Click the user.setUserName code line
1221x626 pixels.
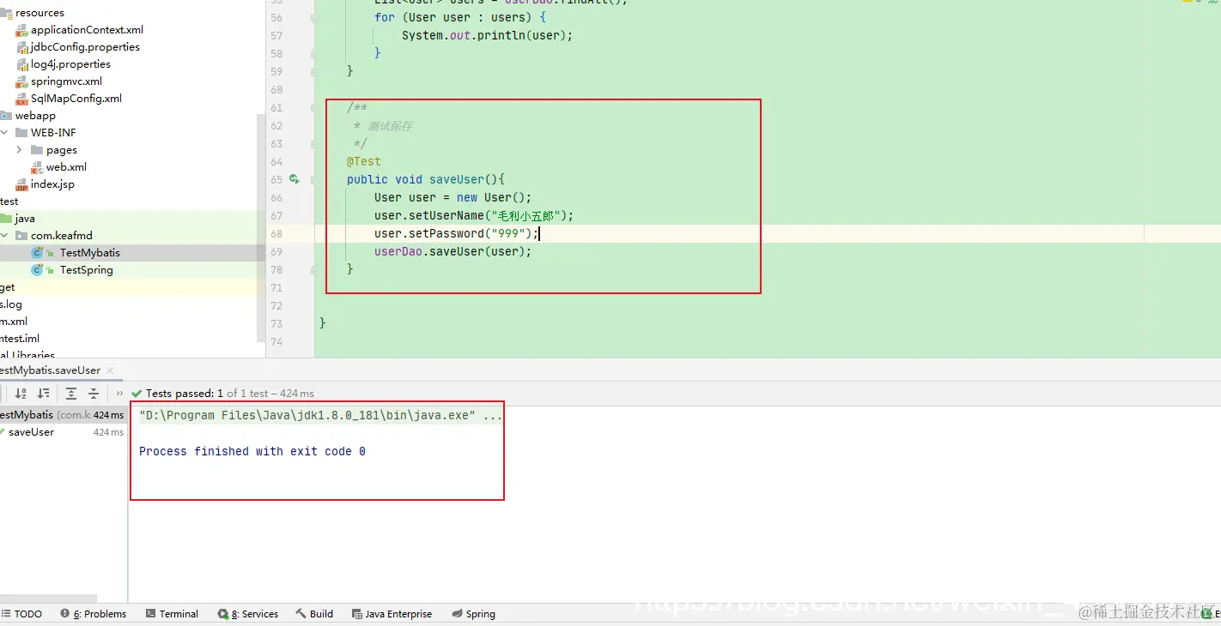(474, 215)
